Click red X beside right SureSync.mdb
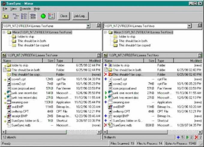This screenshot has height=147, width=204. click(106, 125)
